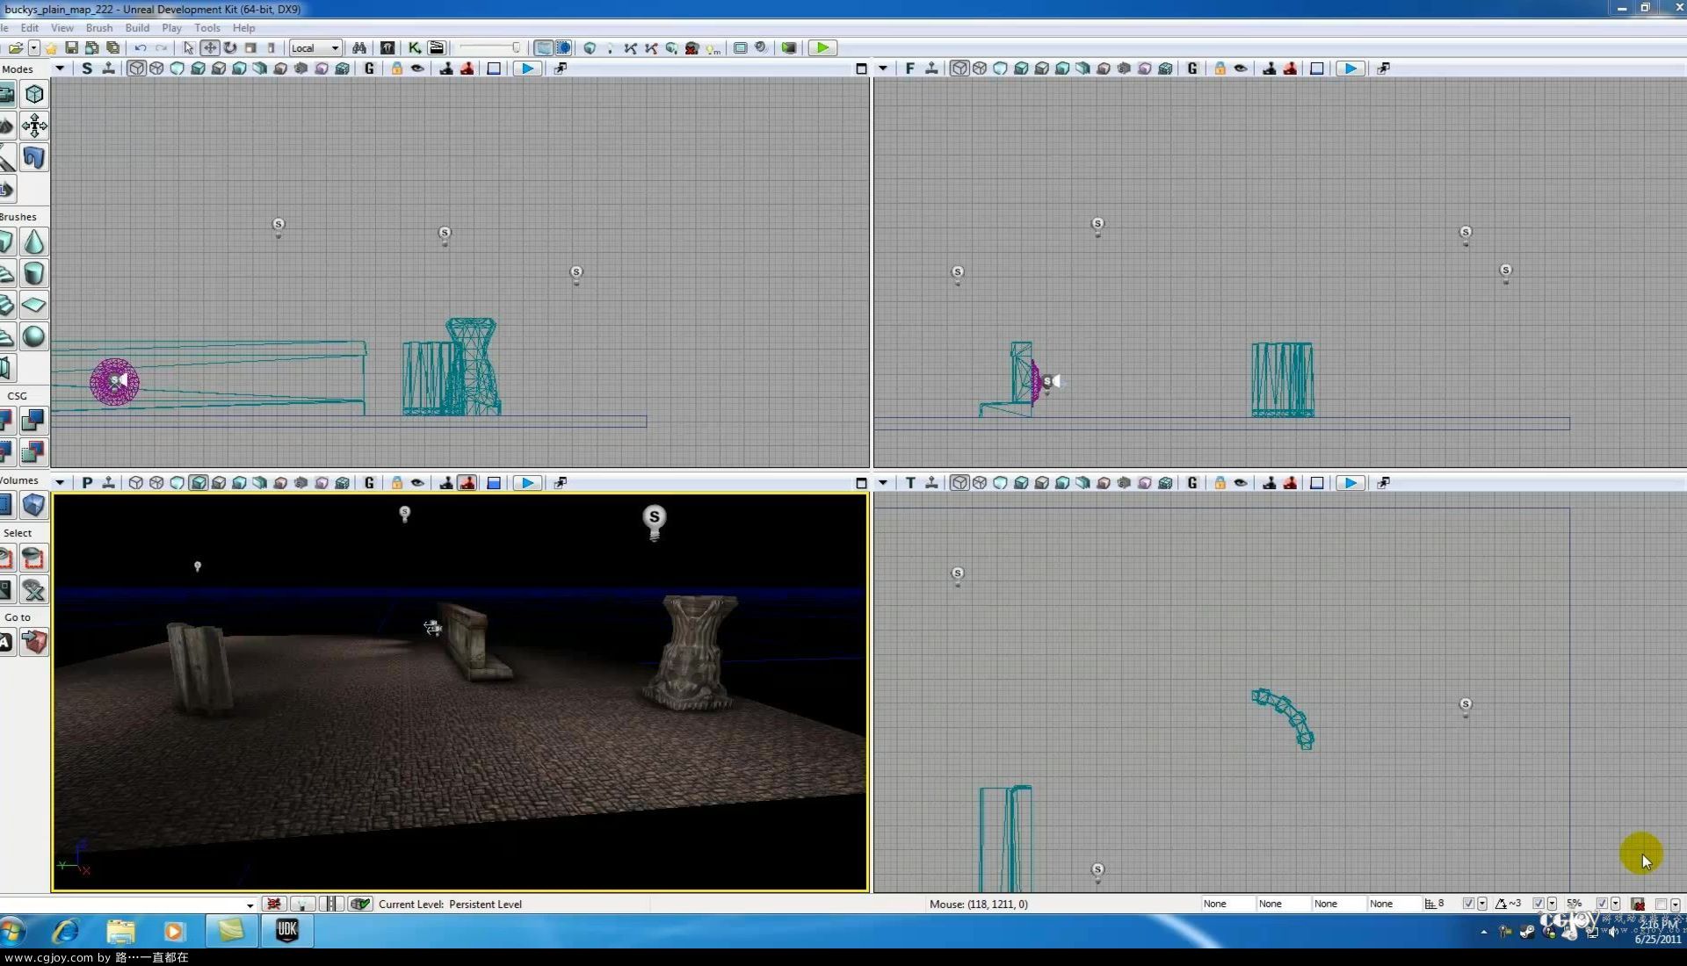The width and height of the screenshot is (1687, 966).
Task: Open the Help menu
Action: point(243,28)
